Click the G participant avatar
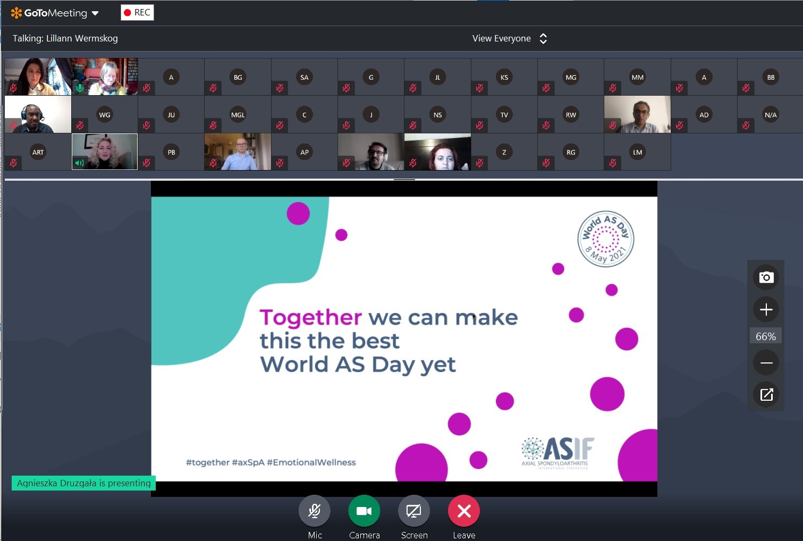803x541 pixels. pos(371,77)
